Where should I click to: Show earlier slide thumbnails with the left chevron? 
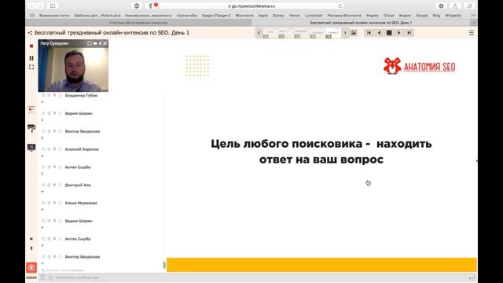tap(259, 33)
